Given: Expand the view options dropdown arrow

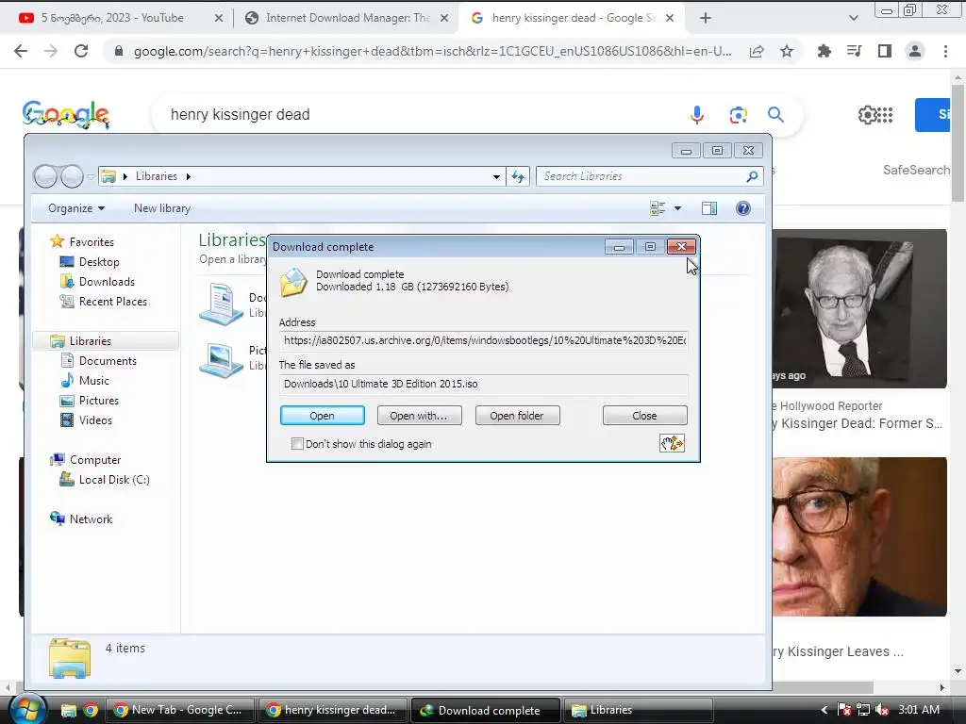Looking at the screenshot, I should point(677,208).
